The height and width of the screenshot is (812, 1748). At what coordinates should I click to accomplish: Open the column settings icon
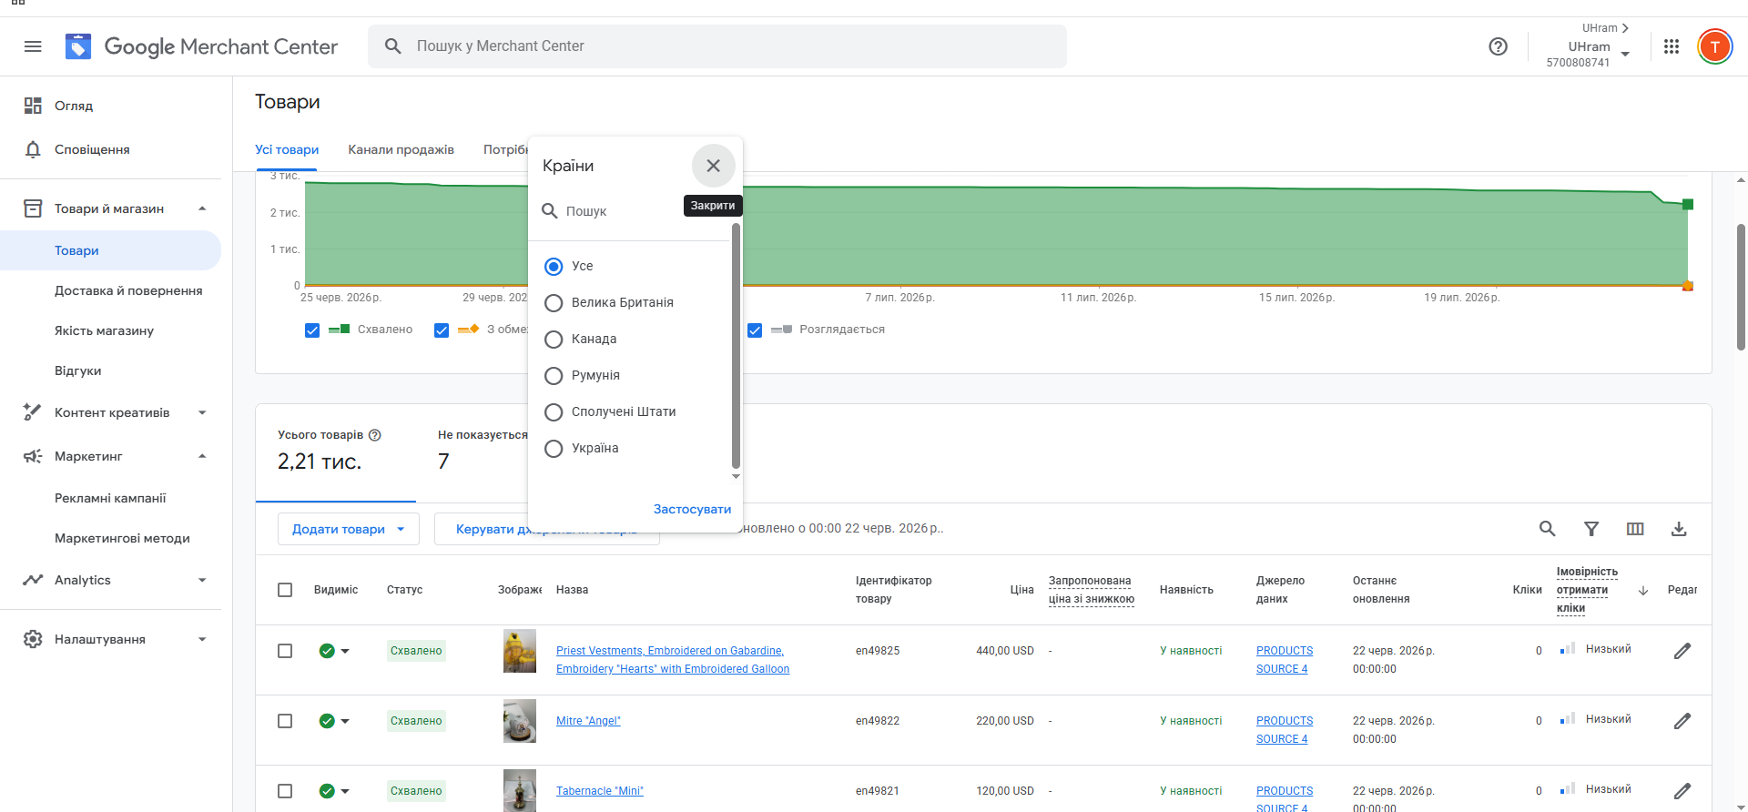click(1635, 529)
